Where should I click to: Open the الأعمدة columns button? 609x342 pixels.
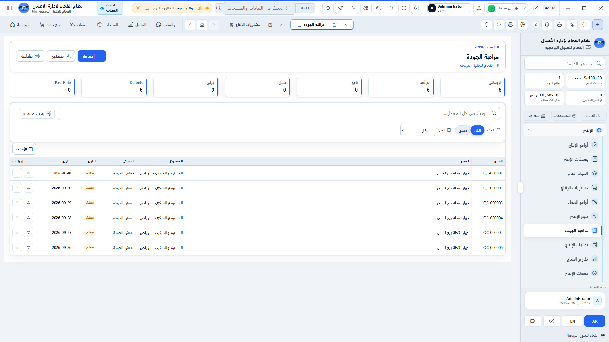(x=24, y=149)
